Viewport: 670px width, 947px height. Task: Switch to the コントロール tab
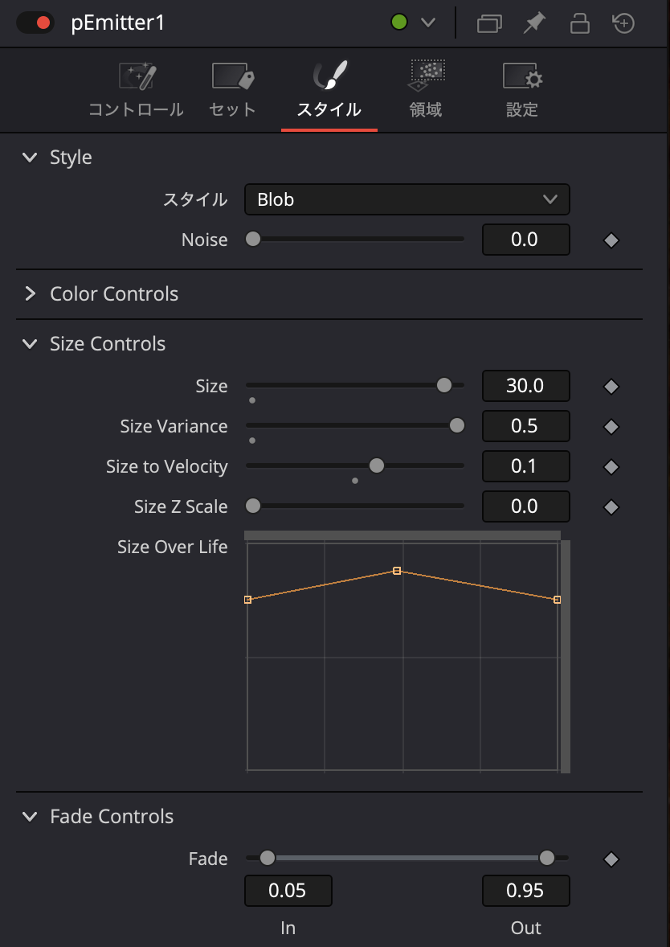tap(137, 90)
